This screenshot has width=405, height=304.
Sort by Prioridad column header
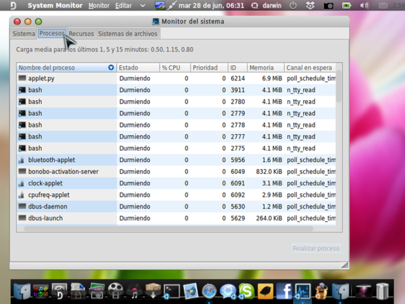209,68
